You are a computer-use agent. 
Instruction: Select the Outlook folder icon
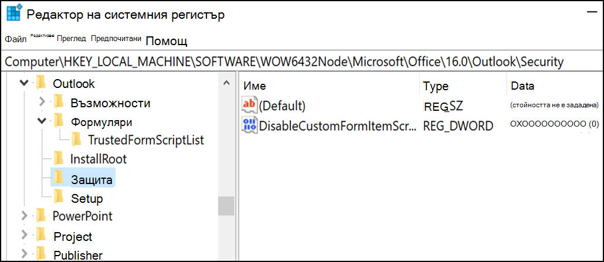tap(40, 83)
